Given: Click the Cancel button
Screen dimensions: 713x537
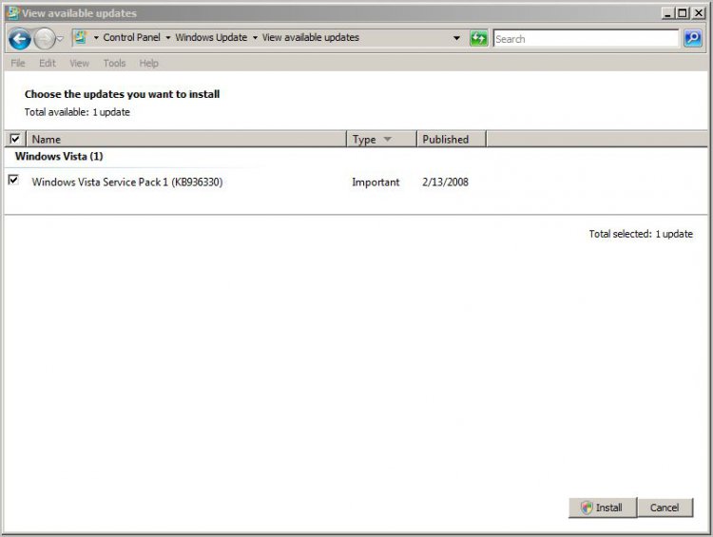Looking at the screenshot, I should [x=665, y=508].
